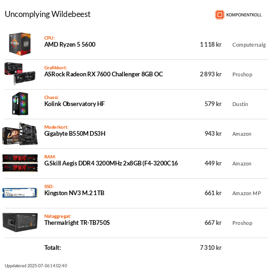This screenshot has width=272, height=272.
Task: Click the Thermalright TR-TB750S product name
Action: tap(77, 223)
